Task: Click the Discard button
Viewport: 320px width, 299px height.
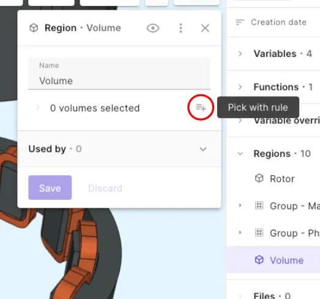Action: click(105, 188)
